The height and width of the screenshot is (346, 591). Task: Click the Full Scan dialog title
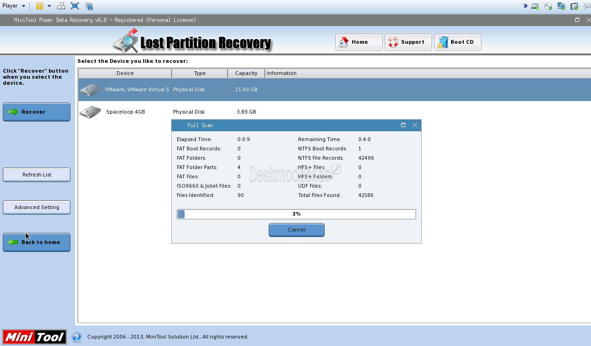coord(200,125)
